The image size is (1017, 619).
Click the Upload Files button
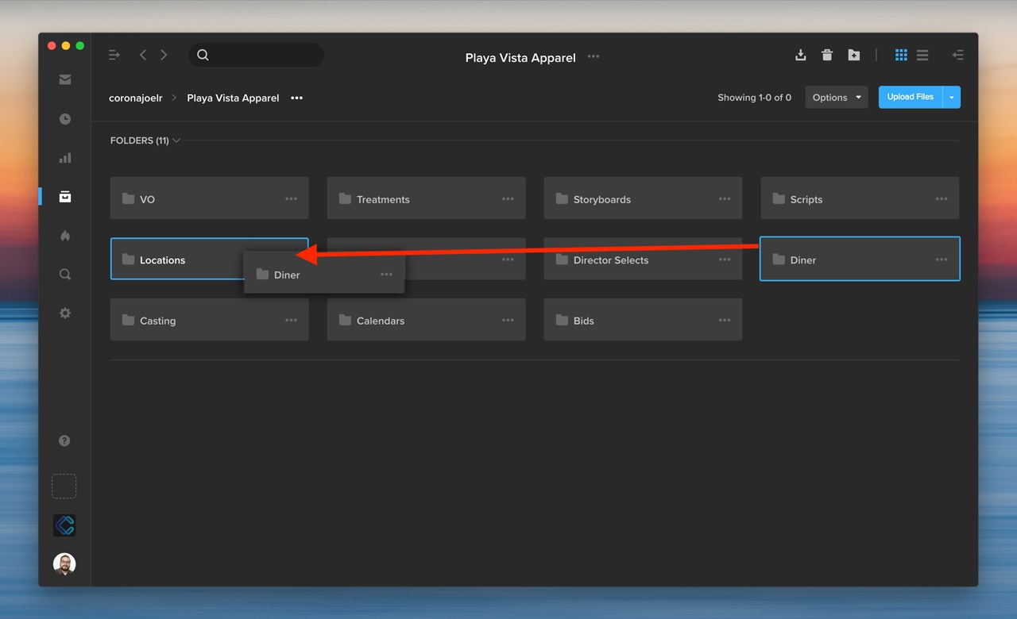pyautogui.click(x=911, y=97)
